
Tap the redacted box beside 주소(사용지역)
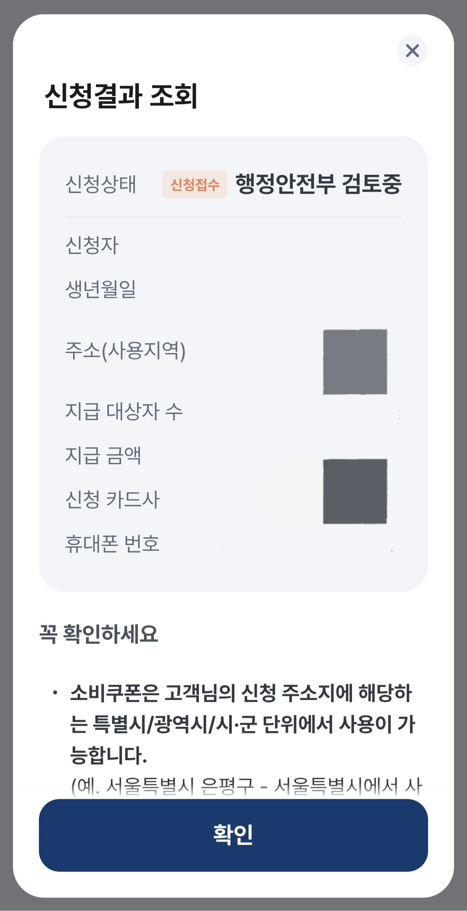pos(355,362)
